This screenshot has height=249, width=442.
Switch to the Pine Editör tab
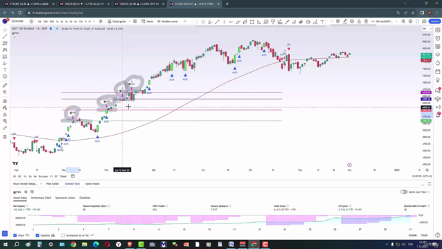[52, 184]
